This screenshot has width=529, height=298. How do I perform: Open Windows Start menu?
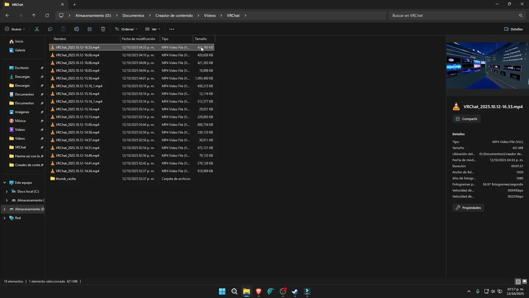[x=222, y=291]
